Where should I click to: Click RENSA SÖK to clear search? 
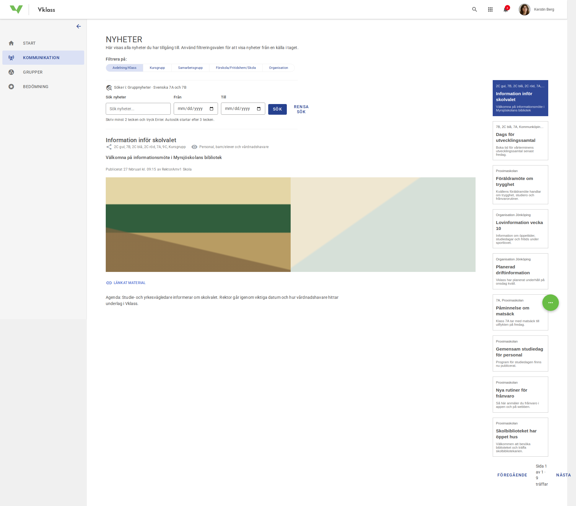(301, 109)
